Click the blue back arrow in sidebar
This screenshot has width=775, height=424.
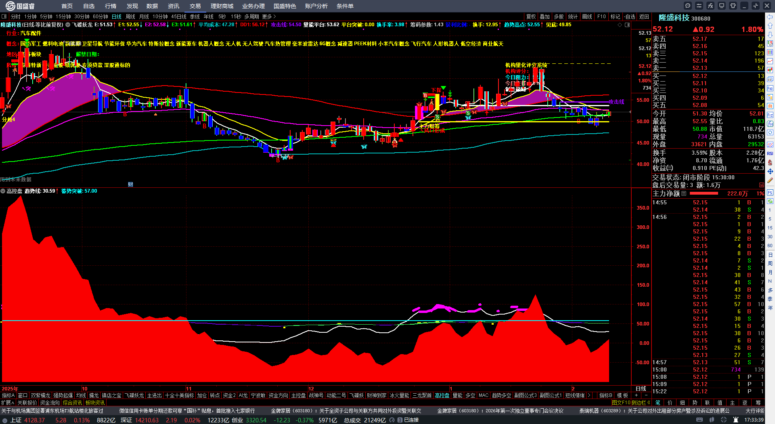[770, 17]
